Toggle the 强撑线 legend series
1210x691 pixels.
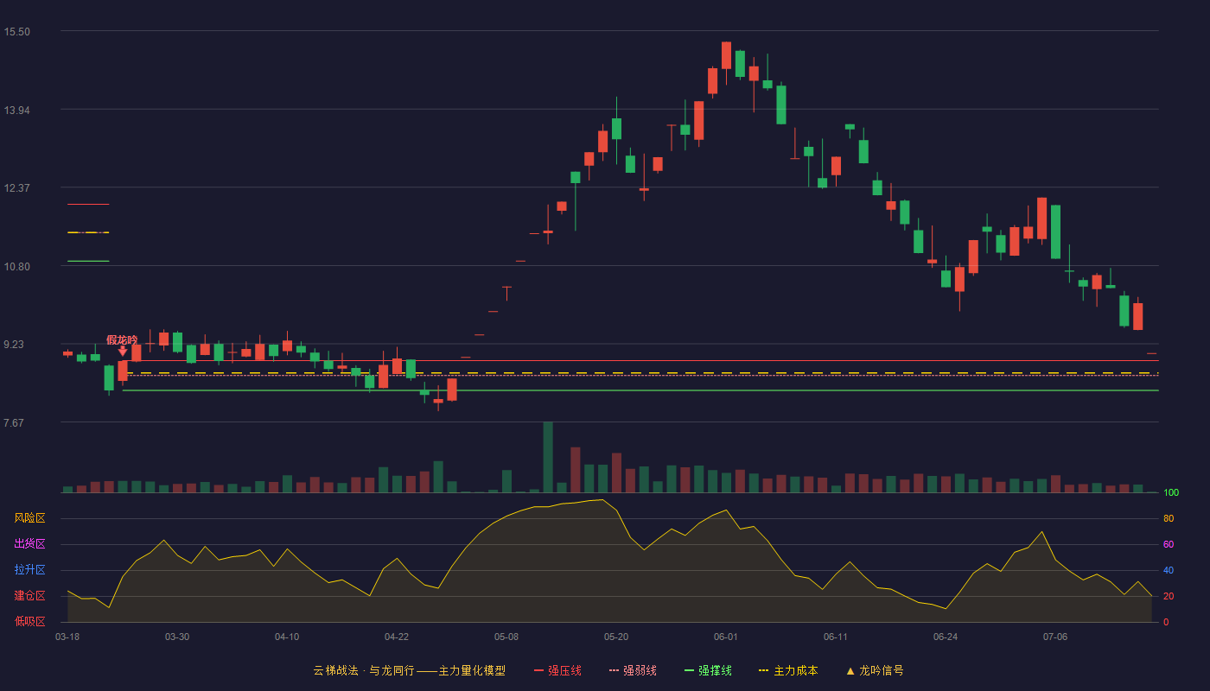tap(708, 670)
